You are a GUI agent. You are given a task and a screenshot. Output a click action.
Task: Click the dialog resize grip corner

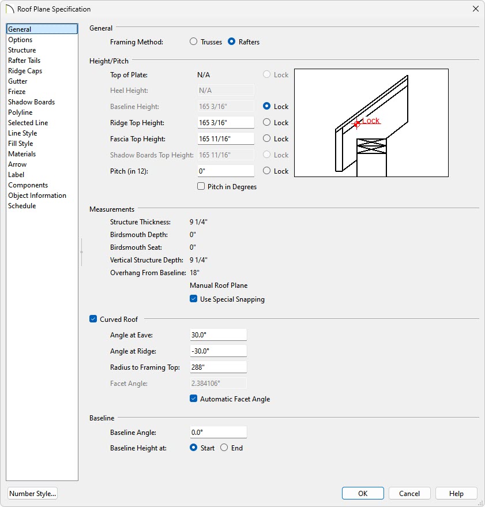click(x=480, y=502)
